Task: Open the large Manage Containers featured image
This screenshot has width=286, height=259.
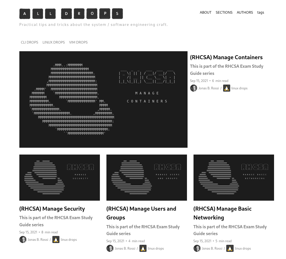Action: coord(103,99)
